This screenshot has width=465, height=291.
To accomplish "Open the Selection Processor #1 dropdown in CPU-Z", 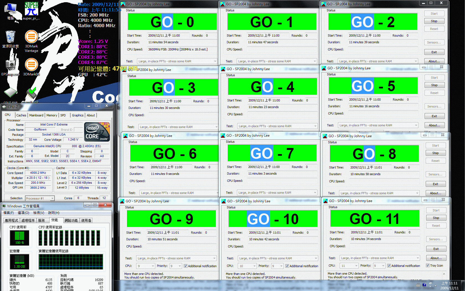I will pyautogui.click(x=40, y=198).
